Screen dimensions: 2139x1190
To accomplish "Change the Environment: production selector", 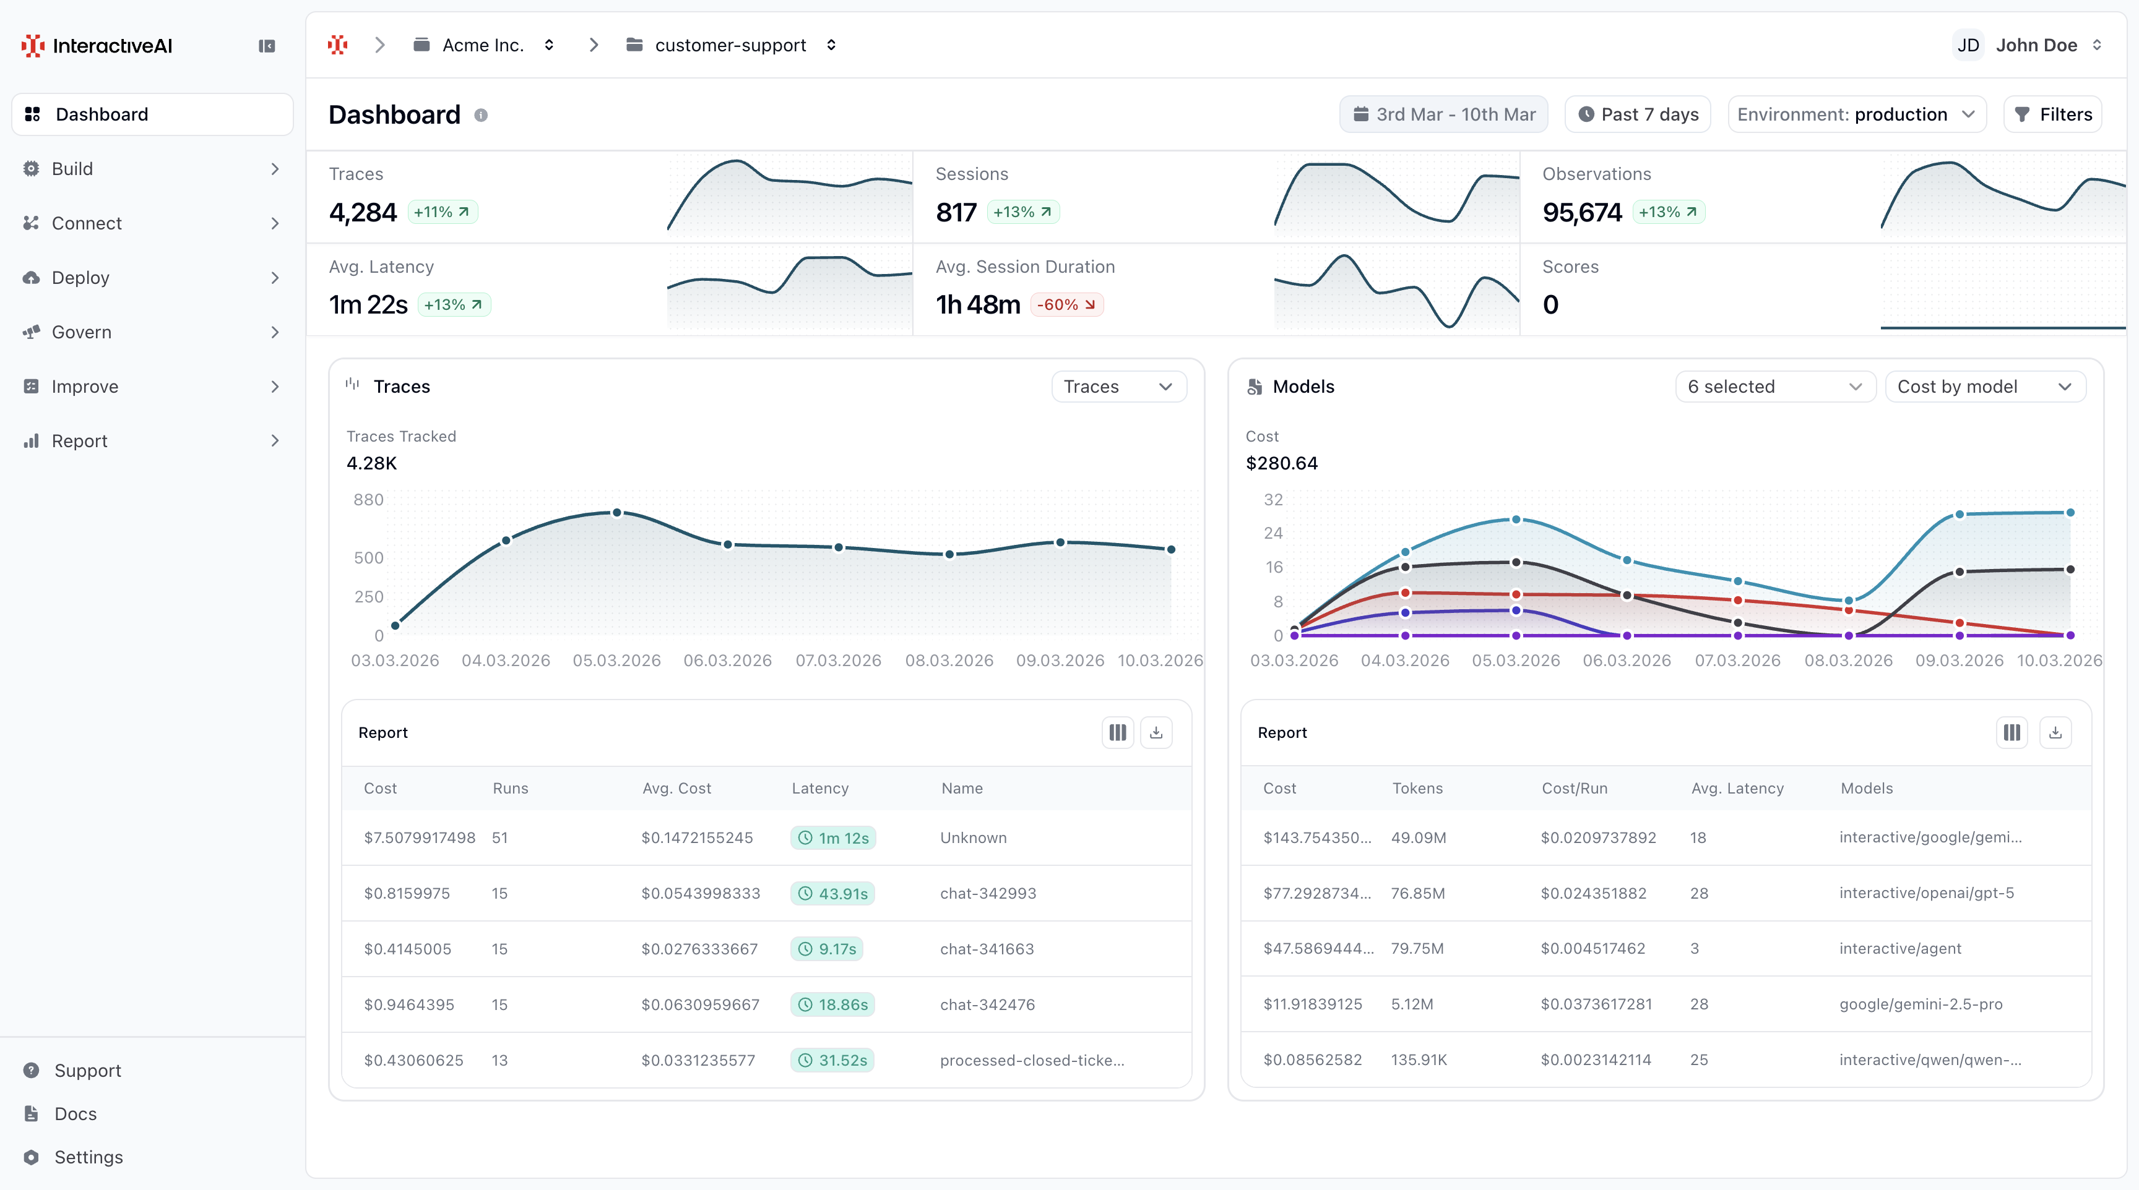I will pos(1856,114).
